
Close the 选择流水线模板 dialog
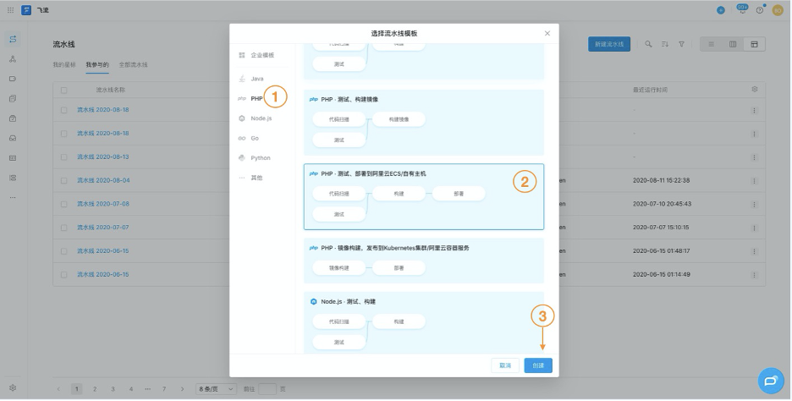(547, 33)
